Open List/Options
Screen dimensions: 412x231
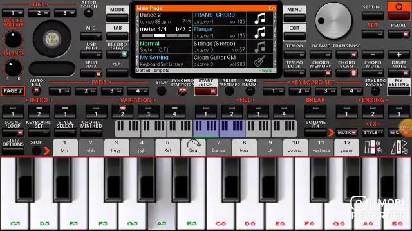coord(13,151)
